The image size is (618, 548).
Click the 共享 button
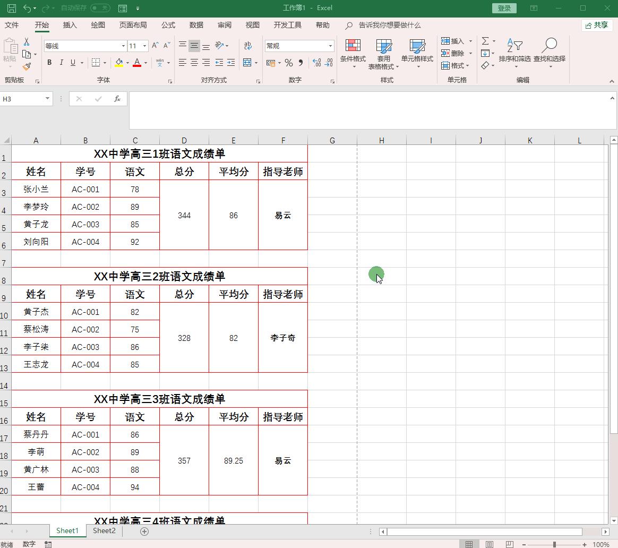pyautogui.click(x=597, y=25)
